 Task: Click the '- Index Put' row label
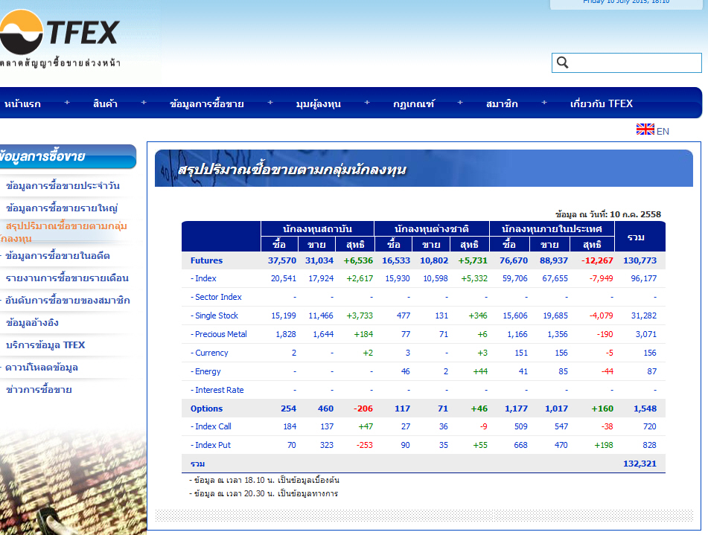(210, 445)
